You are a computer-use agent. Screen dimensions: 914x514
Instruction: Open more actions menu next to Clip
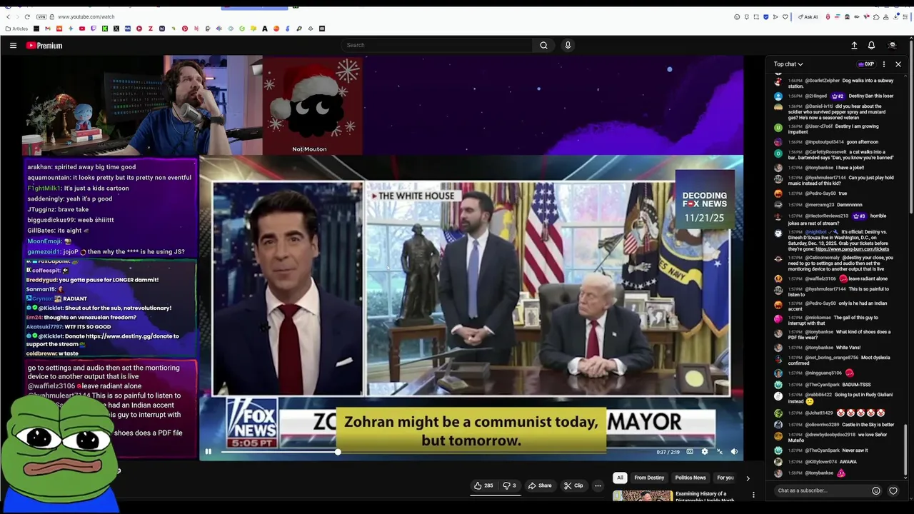(598, 485)
